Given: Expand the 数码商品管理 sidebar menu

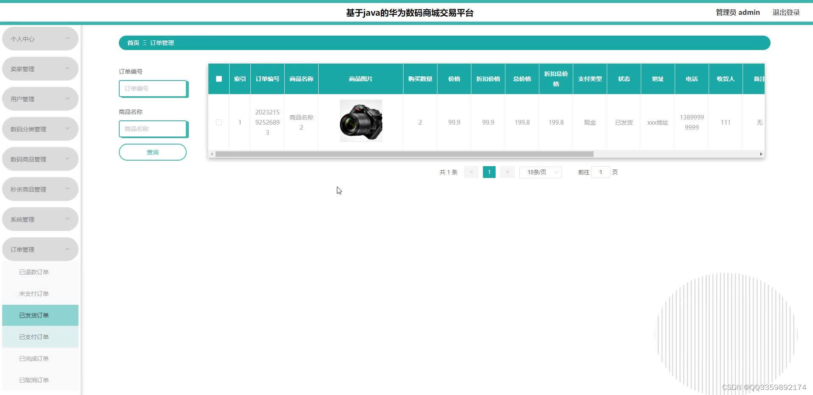Looking at the screenshot, I should (x=40, y=159).
